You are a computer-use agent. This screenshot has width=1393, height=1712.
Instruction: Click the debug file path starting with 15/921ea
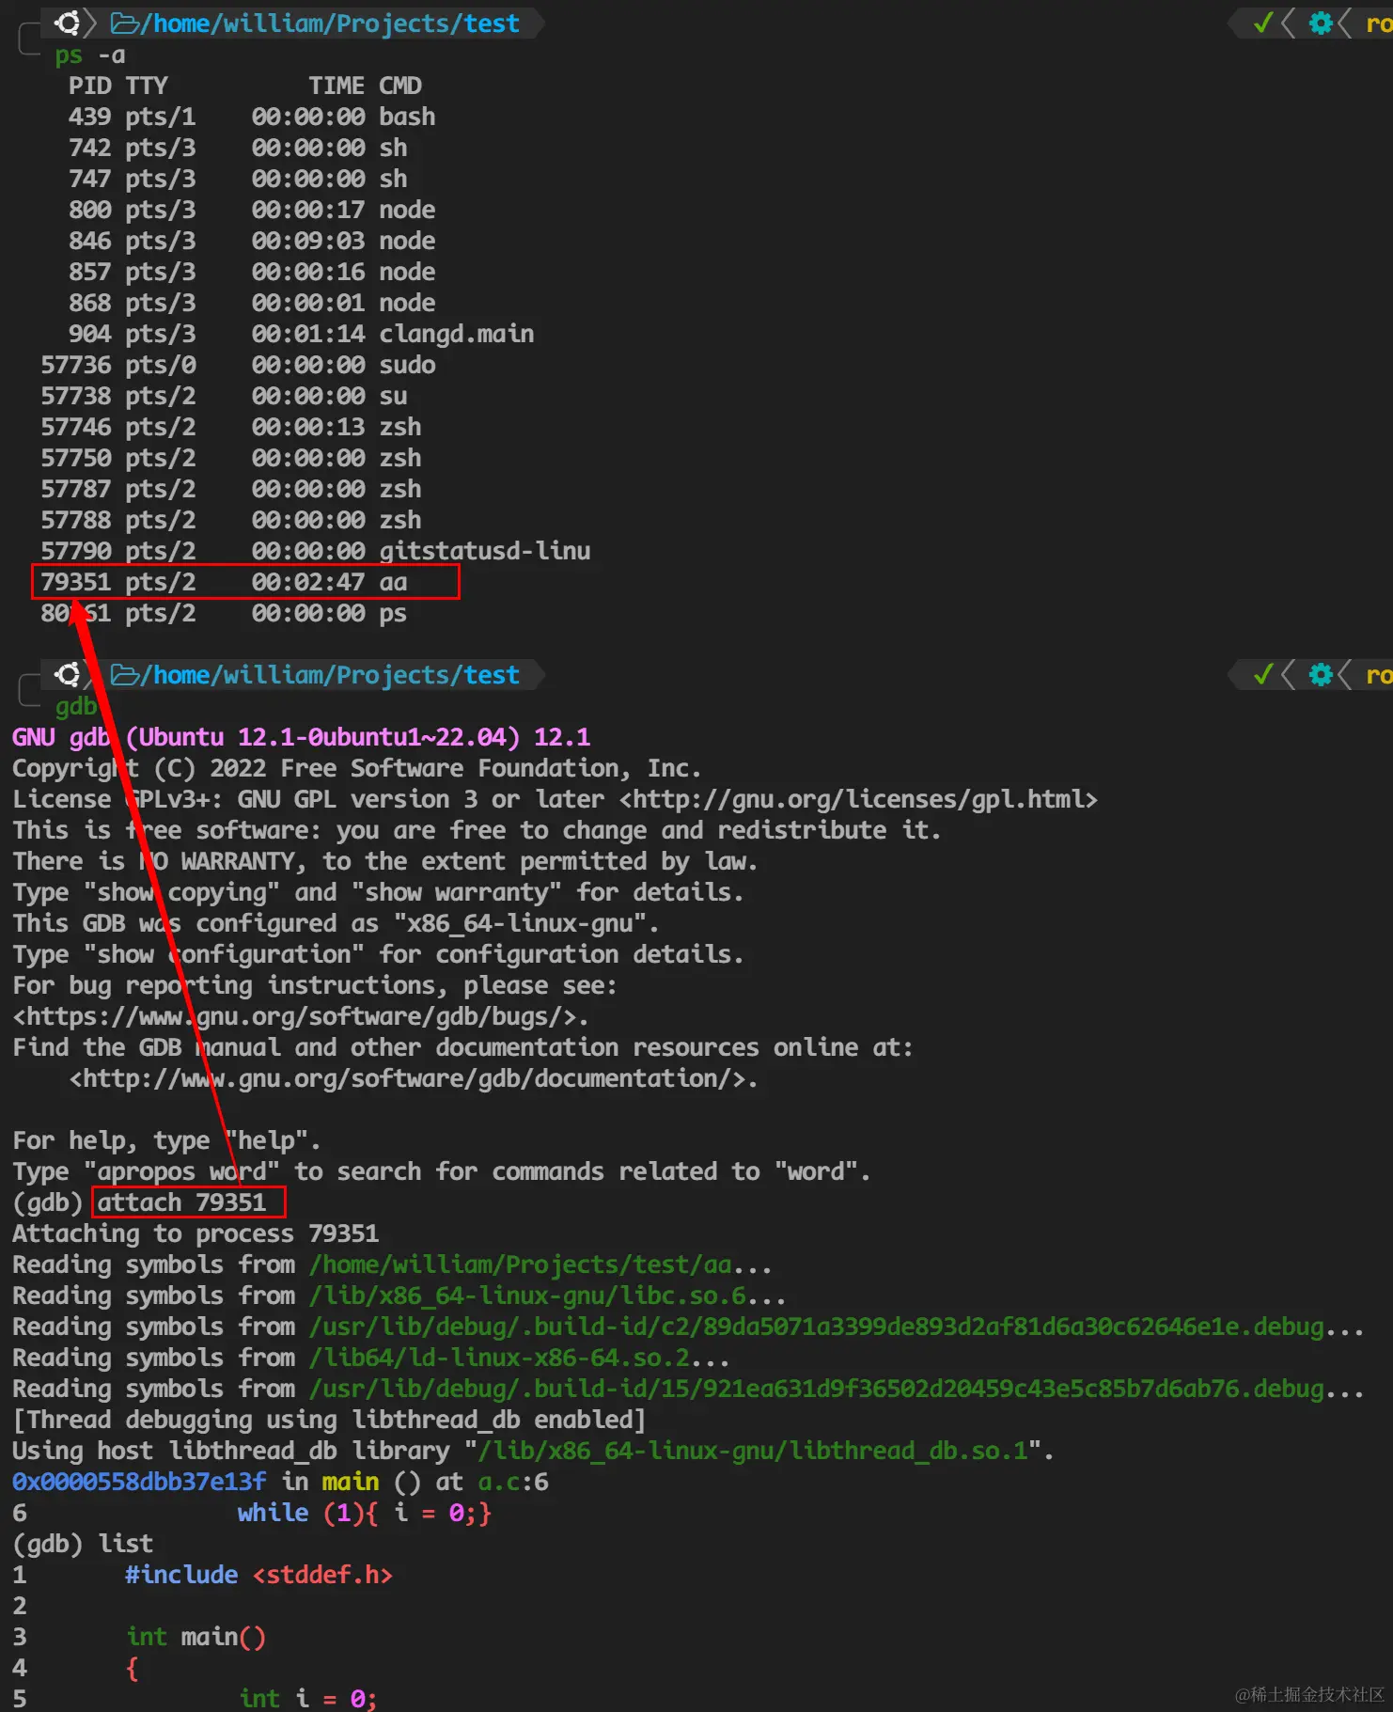click(x=817, y=1389)
